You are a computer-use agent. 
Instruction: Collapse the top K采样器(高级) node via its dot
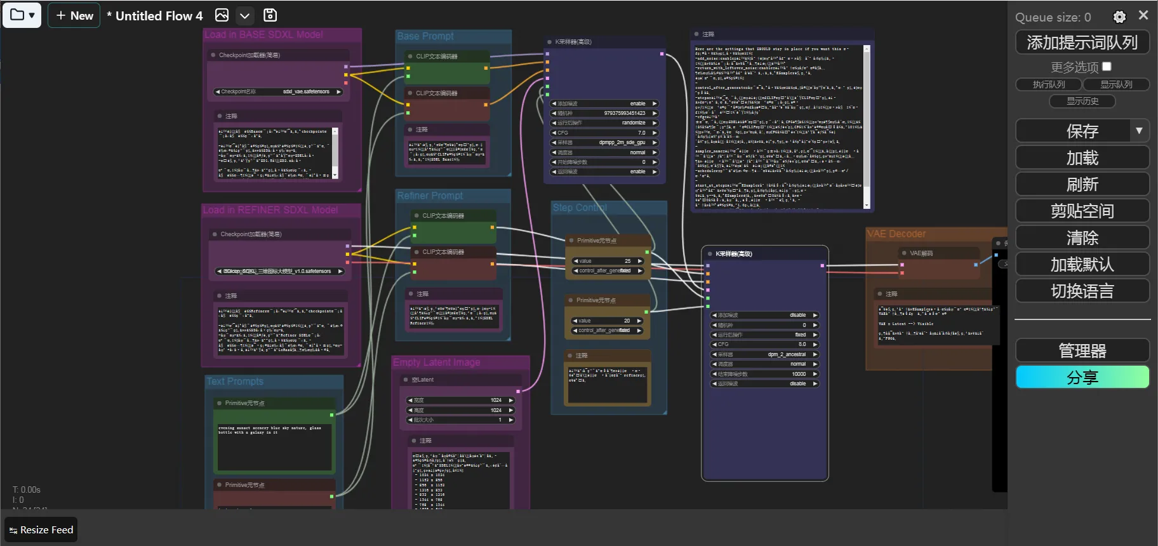(x=549, y=42)
